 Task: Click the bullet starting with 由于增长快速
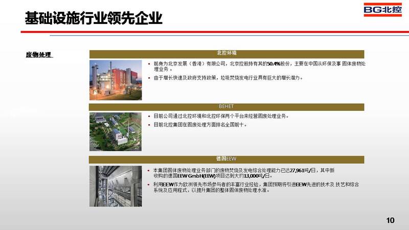pyautogui.click(x=228, y=78)
